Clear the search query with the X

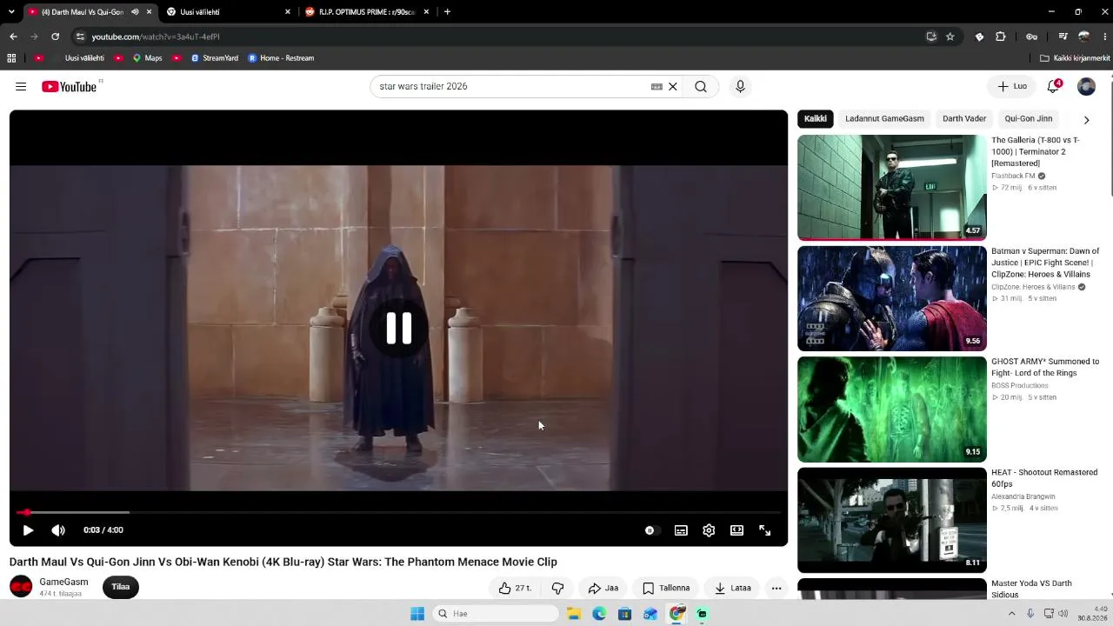(x=672, y=86)
